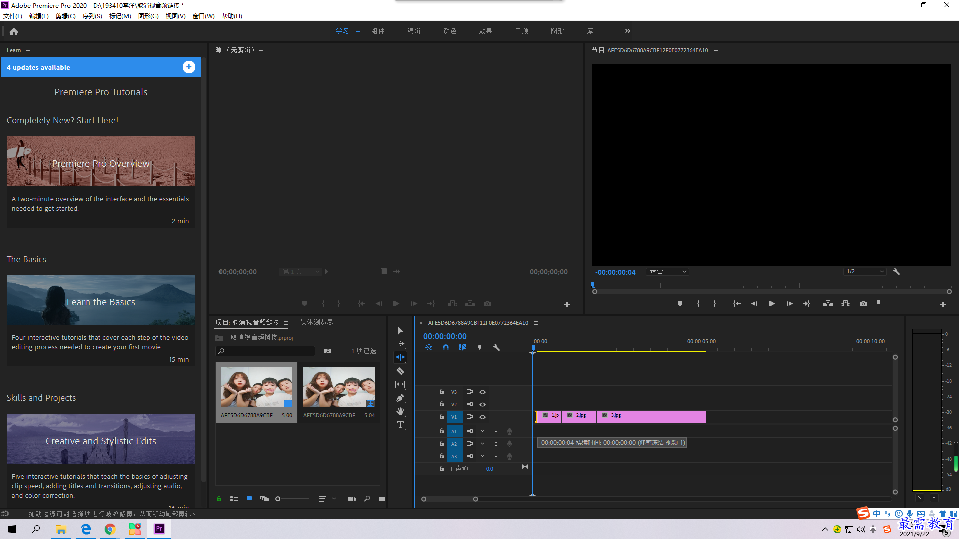This screenshot has width=959, height=539.
Task: Add a marker in the timeline panel
Action: 479,348
